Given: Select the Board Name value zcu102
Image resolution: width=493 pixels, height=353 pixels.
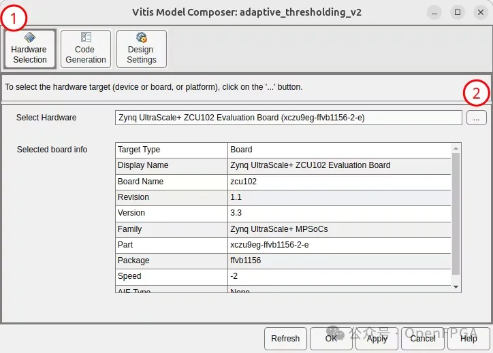Looking at the screenshot, I should click(x=339, y=182).
